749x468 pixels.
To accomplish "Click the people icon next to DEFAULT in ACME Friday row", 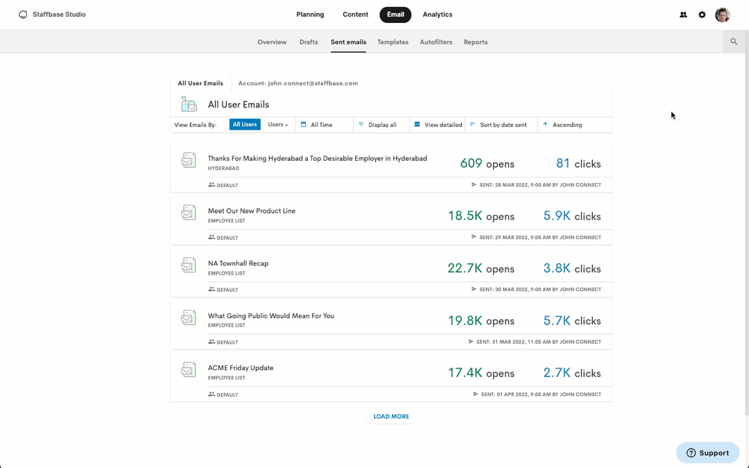I will pos(212,395).
